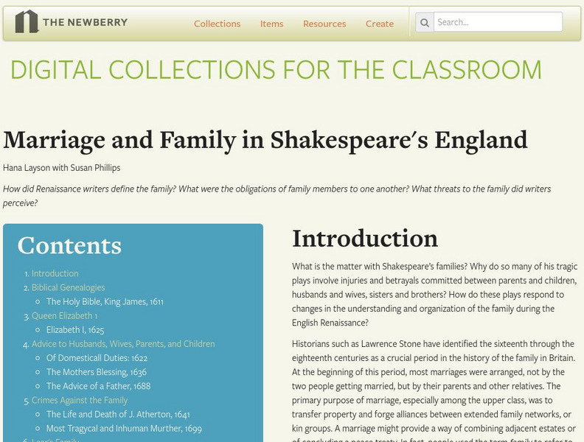Open the Resources menu item
The width and height of the screenshot is (584, 442).
click(x=324, y=24)
